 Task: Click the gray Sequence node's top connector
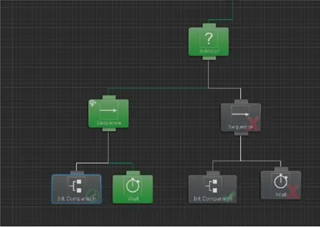(241, 101)
